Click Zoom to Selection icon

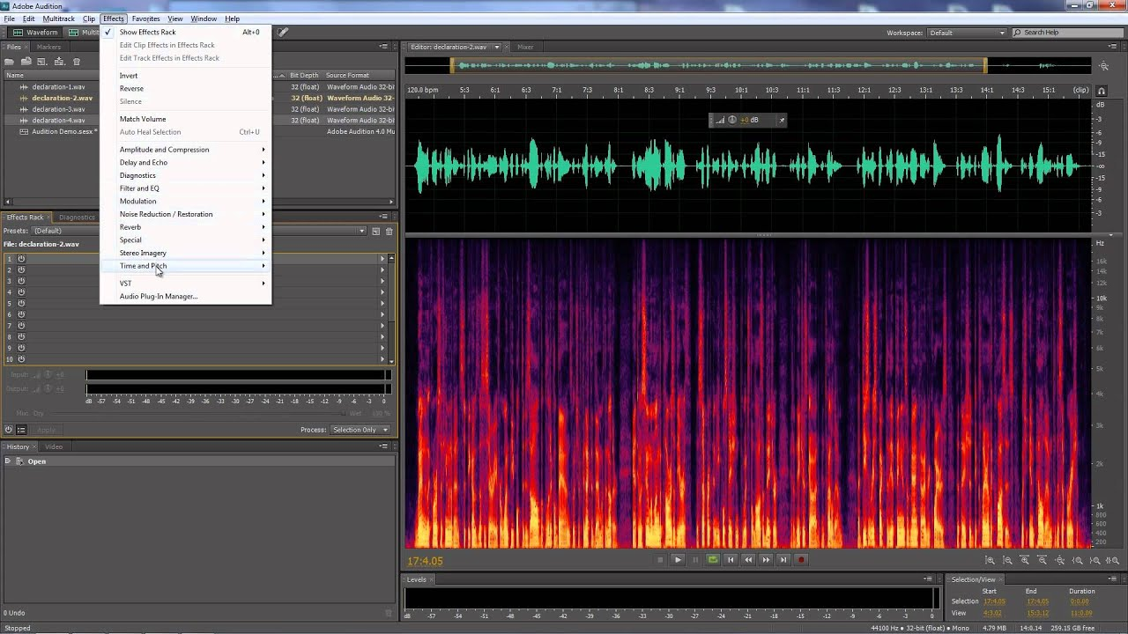(x=1113, y=560)
